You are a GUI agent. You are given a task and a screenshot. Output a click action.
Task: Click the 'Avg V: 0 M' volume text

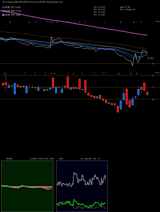[x=124, y=7]
